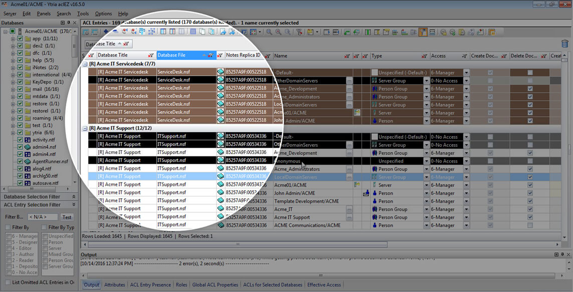Image resolution: width=573 pixels, height=292 pixels.
Task: Click the solid blue square toolbar icon
Action: (193, 32)
